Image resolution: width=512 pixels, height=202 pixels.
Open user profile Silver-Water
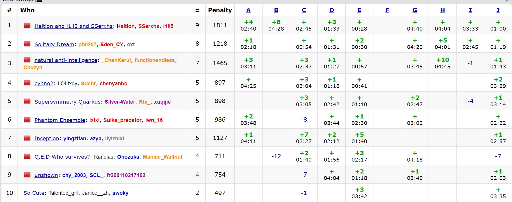120,102
